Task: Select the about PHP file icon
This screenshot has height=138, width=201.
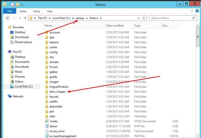Action: [47, 126]
